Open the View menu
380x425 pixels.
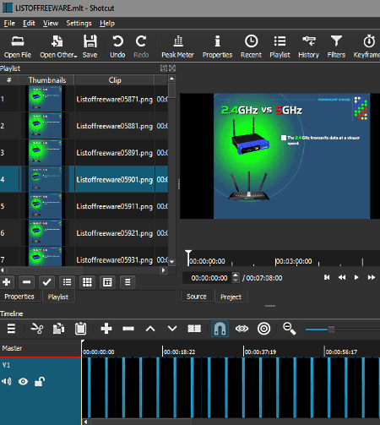(x=51, y=23)
